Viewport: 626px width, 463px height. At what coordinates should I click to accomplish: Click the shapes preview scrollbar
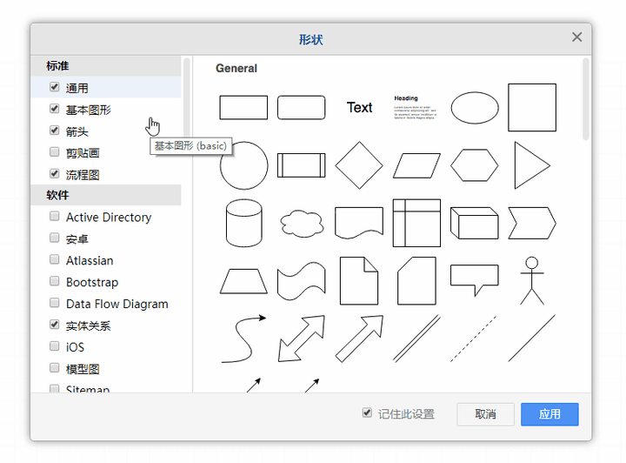coord(586,100)
